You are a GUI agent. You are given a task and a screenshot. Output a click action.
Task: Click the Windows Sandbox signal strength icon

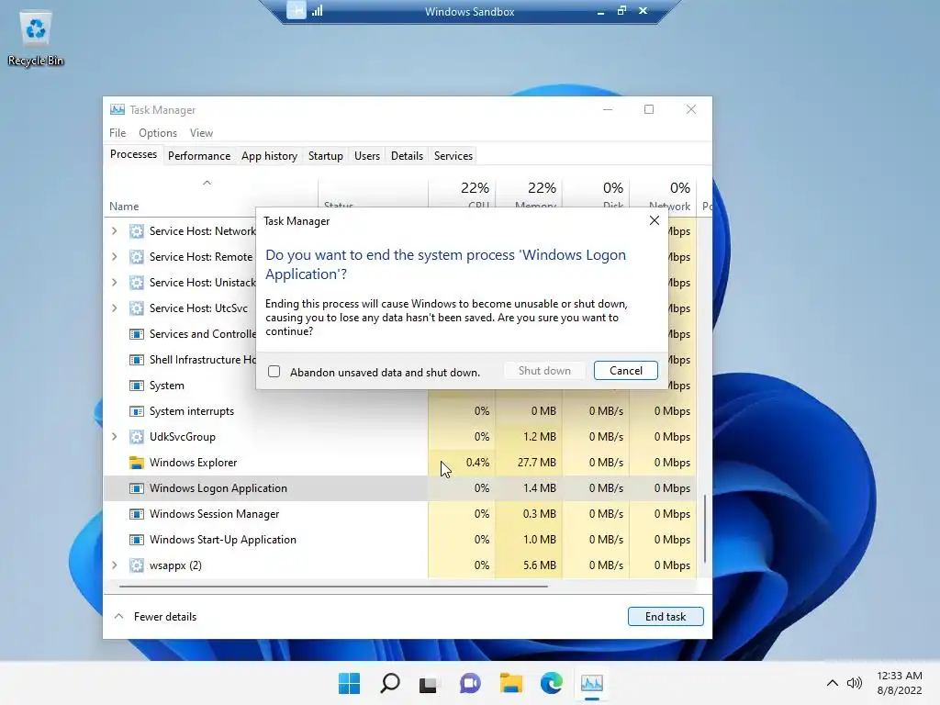point(317,11)
